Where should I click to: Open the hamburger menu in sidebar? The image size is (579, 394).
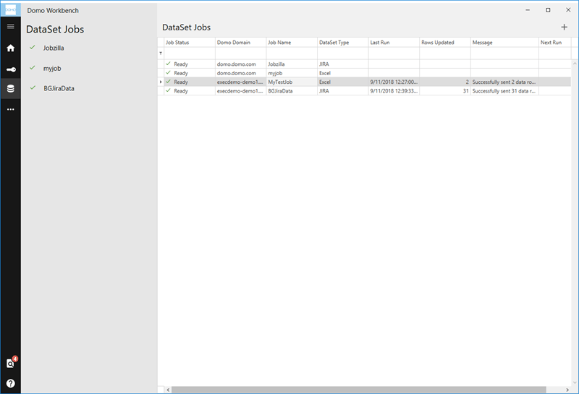point(11,26)
